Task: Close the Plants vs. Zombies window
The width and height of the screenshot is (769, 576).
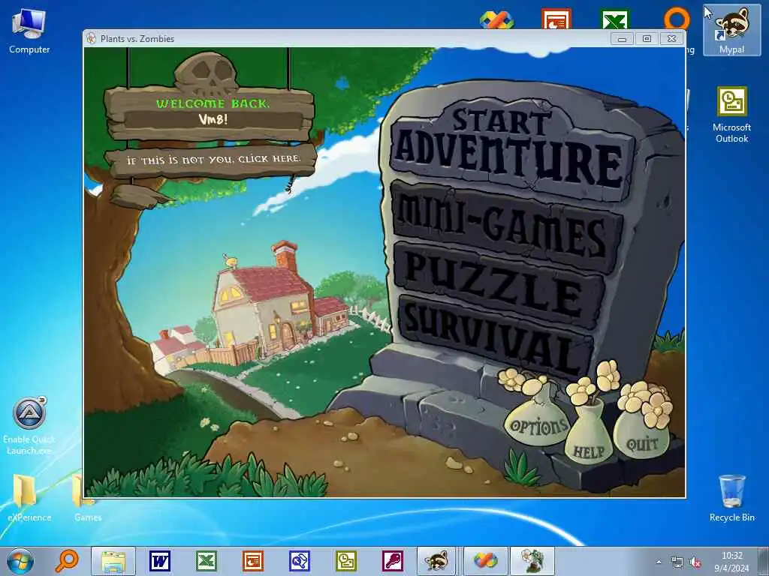Action: tap(671, 39)
